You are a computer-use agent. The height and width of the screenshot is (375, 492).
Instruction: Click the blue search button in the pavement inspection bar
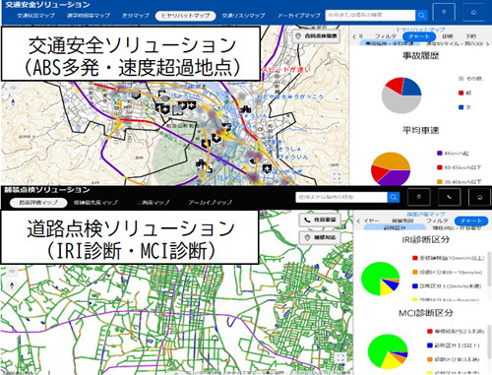point(394,197)
